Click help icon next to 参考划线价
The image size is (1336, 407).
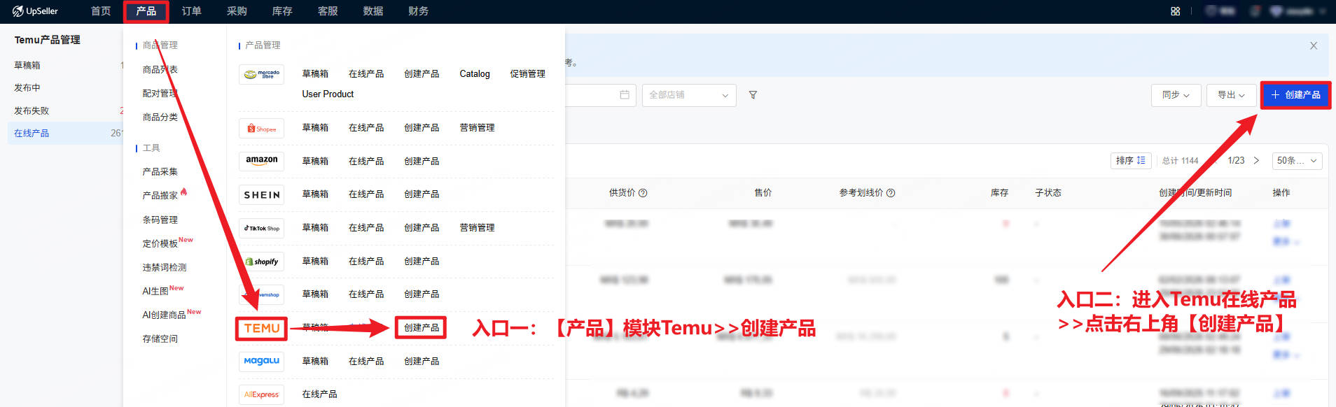click(x=891, y=193)
